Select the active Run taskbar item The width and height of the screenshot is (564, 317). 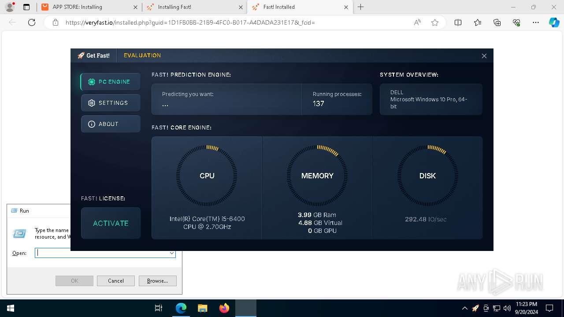[x=245, y=308]
